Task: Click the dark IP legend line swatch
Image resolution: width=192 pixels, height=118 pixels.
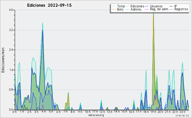Action: coord(171,6)
